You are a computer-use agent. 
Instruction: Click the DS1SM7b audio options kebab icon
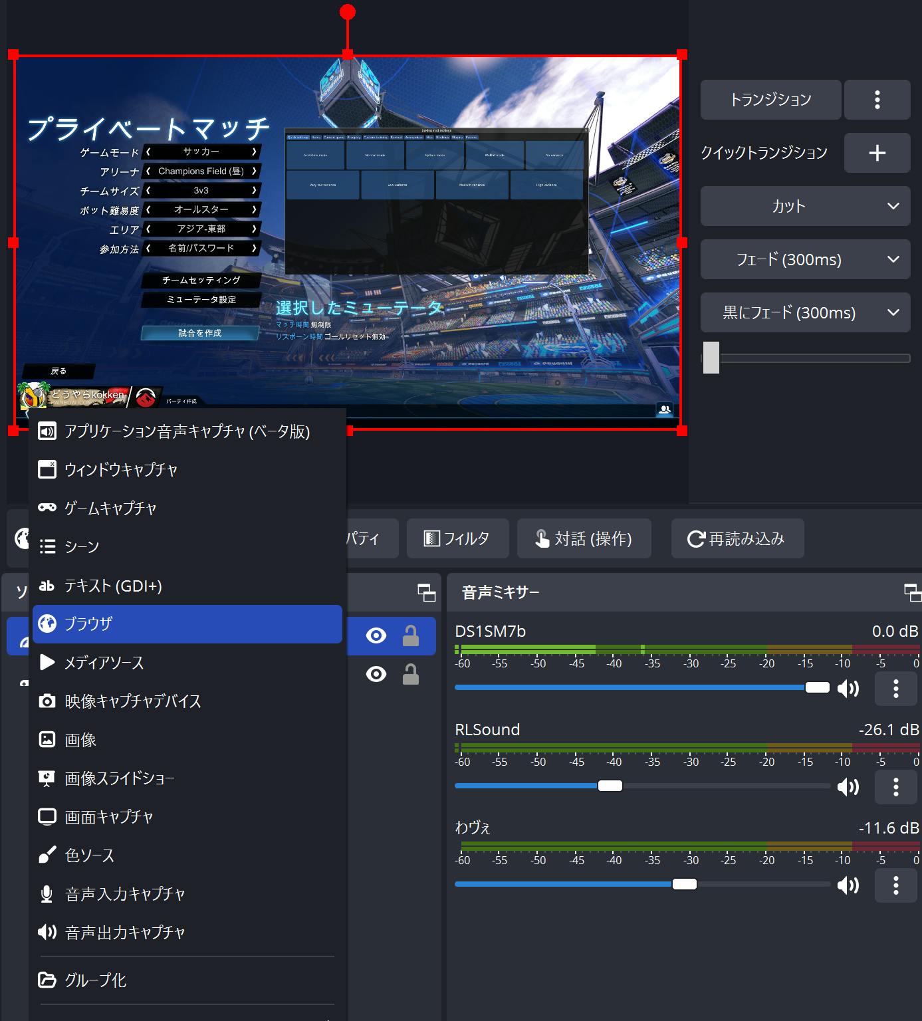pos(895,689)
